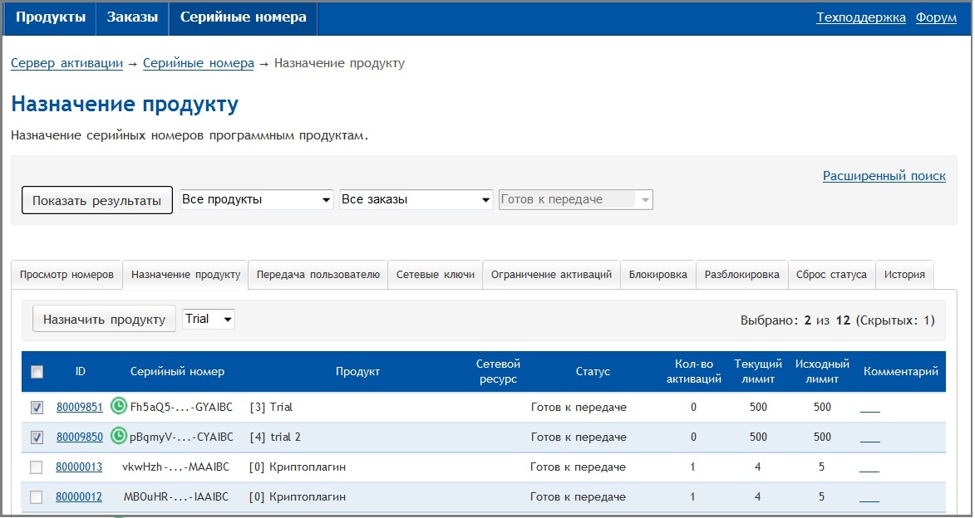Viewport: 975px width, 518px height.
Task: Open the Trial product dropdown
Action: 209,320
